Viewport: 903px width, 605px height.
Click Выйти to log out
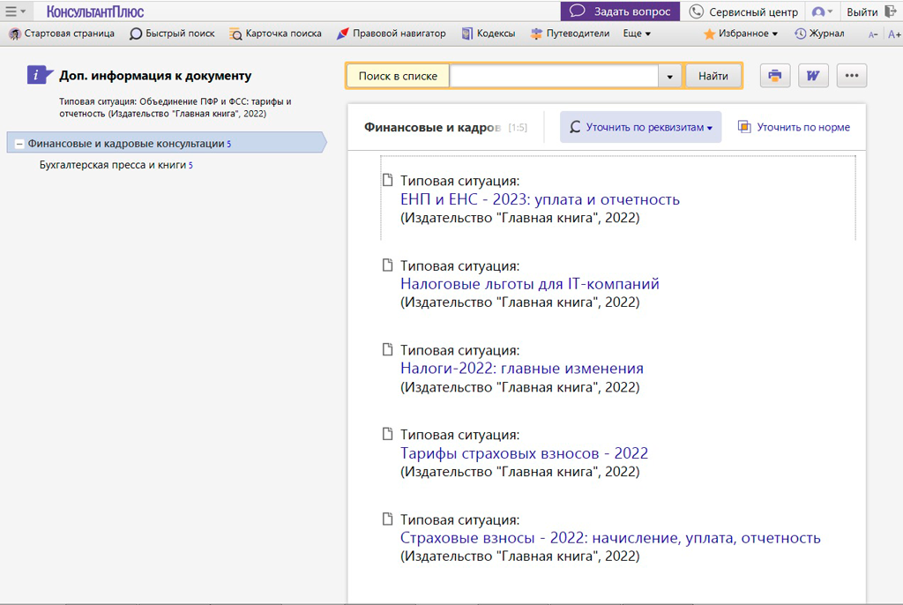(862, 12)
